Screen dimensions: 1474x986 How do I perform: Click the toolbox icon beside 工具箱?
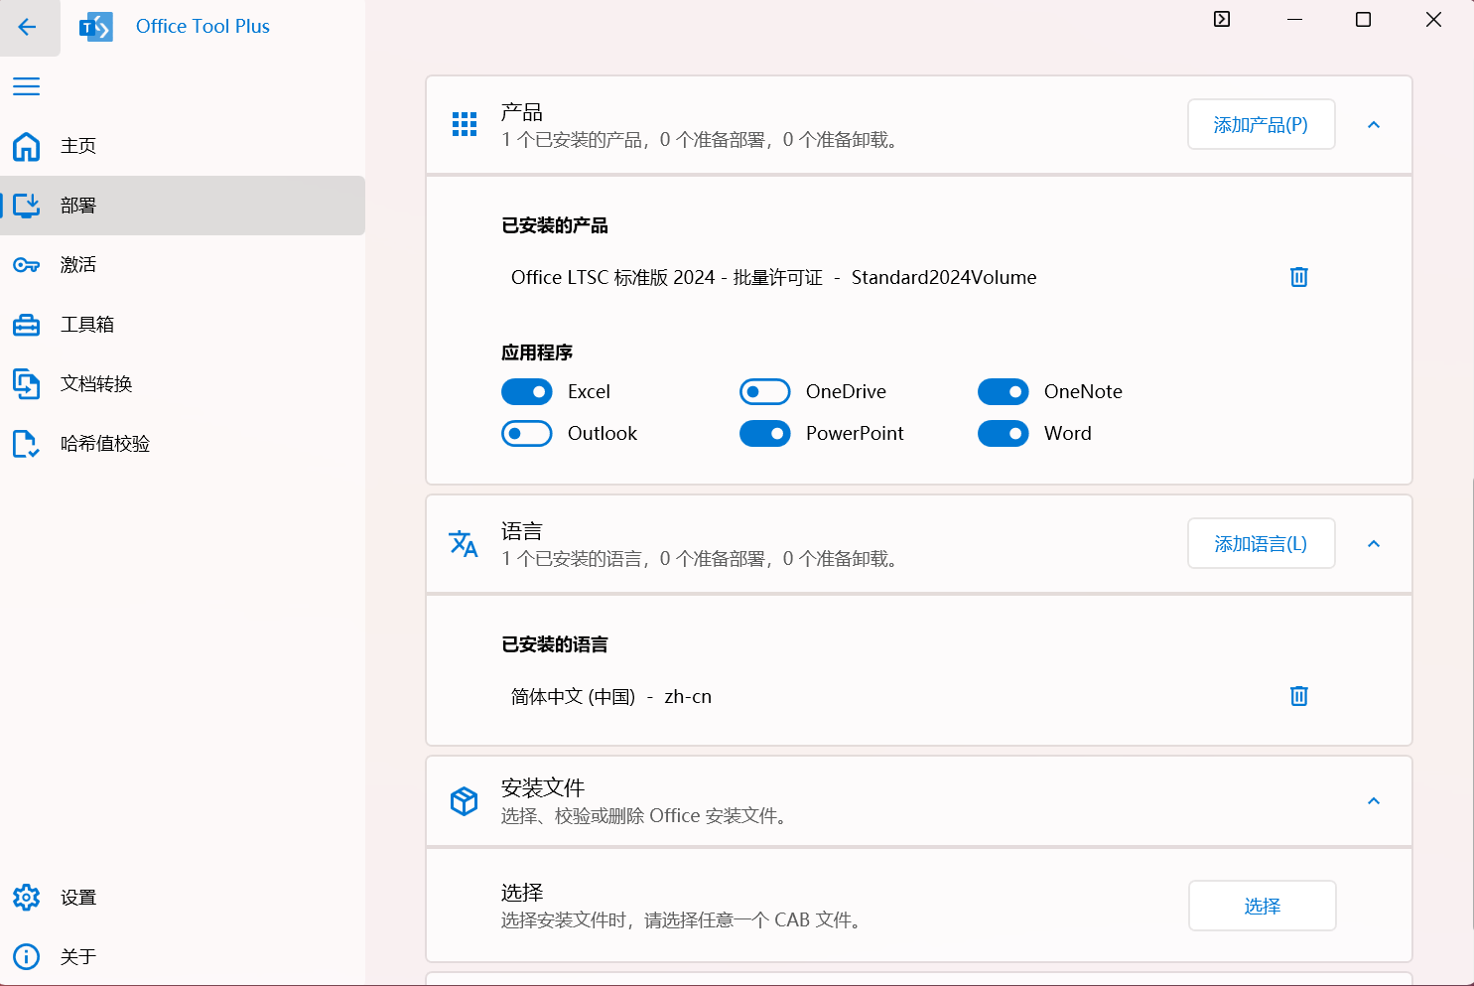coord(27,325)
